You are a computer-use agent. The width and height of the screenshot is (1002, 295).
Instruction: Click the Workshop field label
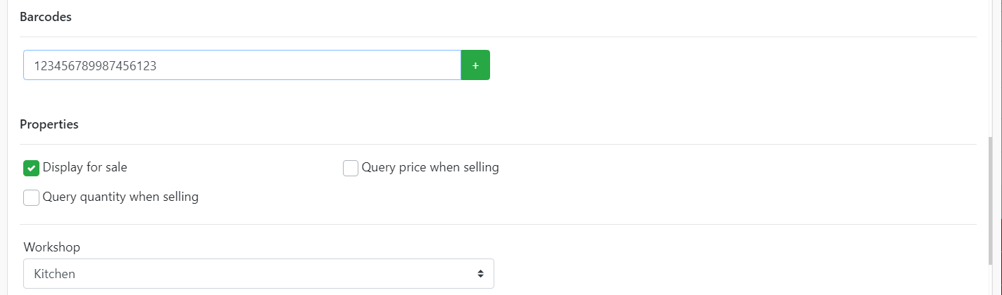pyautogui.click(x=52, y=247)
